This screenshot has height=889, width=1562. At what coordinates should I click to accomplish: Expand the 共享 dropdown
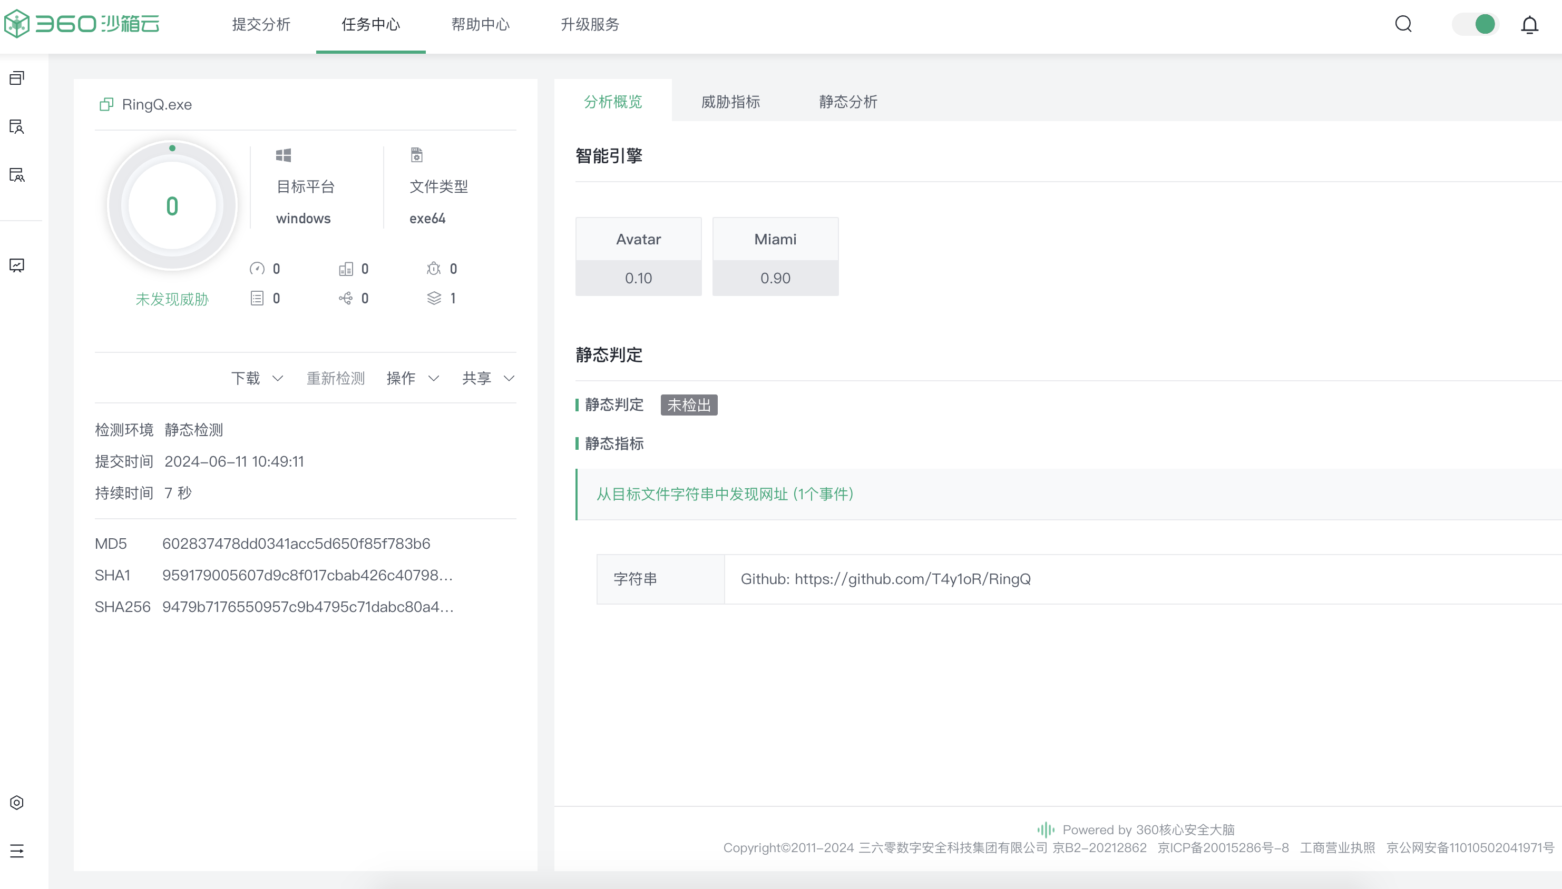coord(488,378)
